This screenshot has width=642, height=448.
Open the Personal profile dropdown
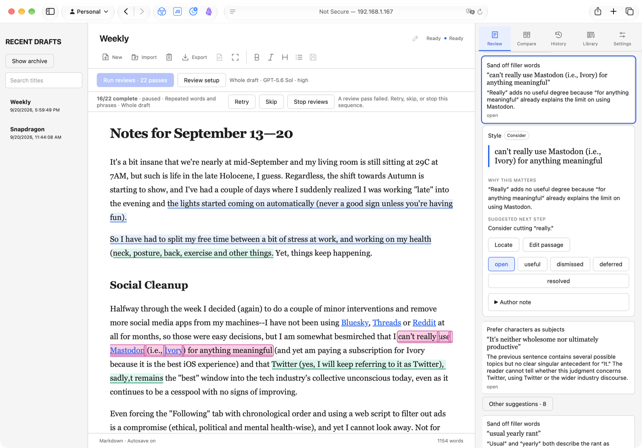pos(89,12)
